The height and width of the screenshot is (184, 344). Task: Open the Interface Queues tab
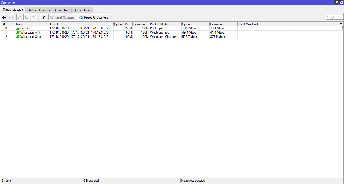coord(38,10)
